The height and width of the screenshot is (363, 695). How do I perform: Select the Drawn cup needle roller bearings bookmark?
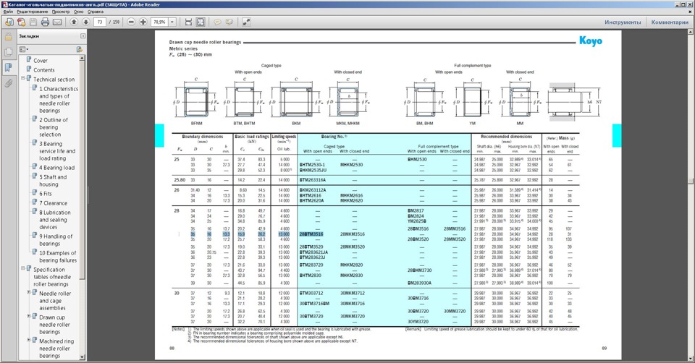tap(54, 325)
